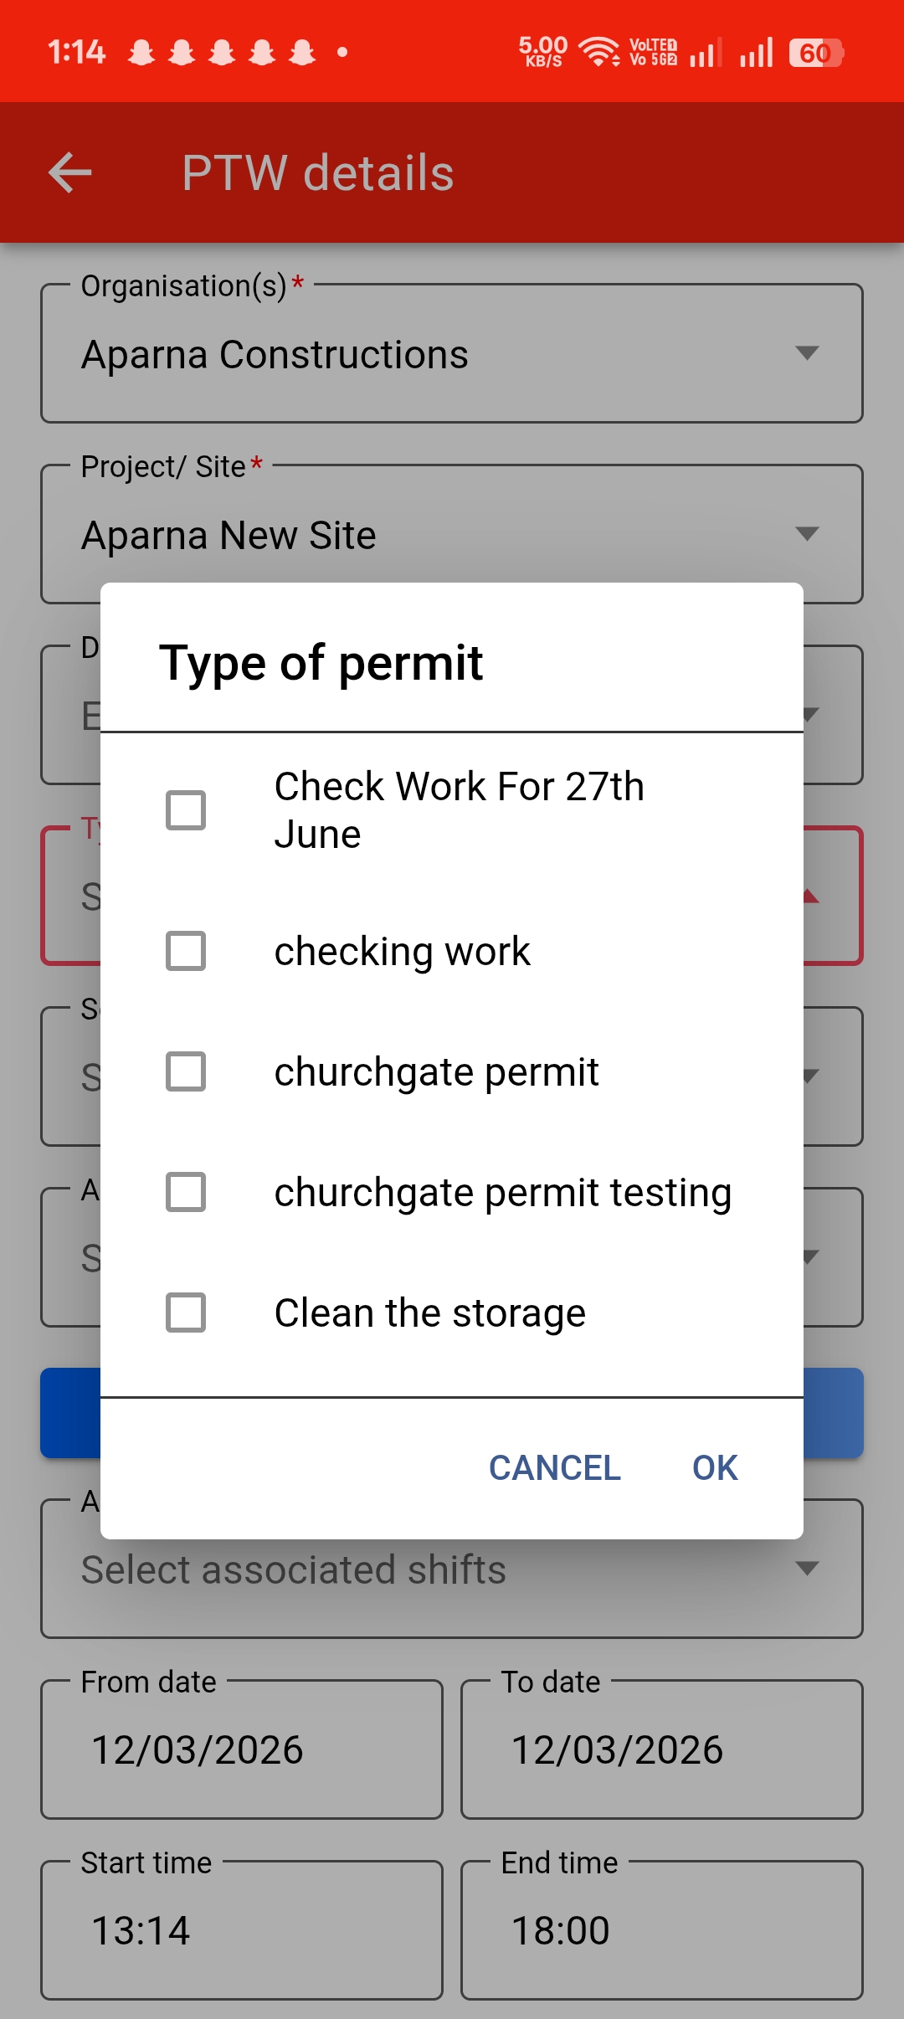
Task: Tick the 'Clean the storage' checkbox
Action: (186, 1313)
